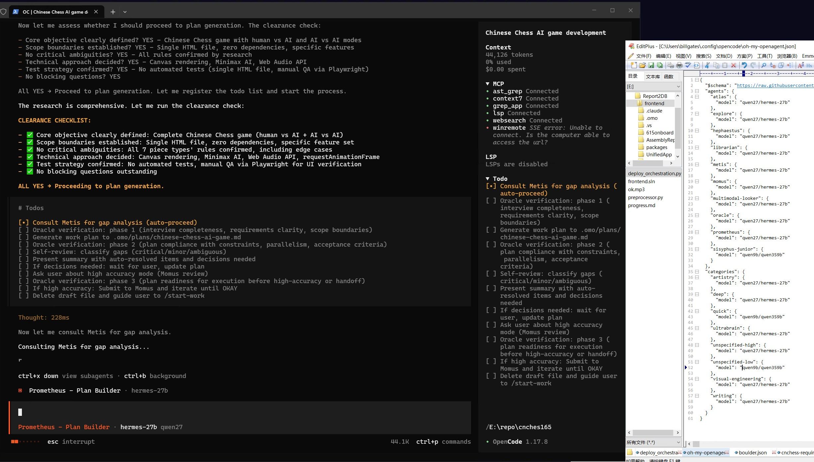Toggle the "categories" fold box at line 35
Viewport: 814px width, 462px height.
(x=697, y=272)
